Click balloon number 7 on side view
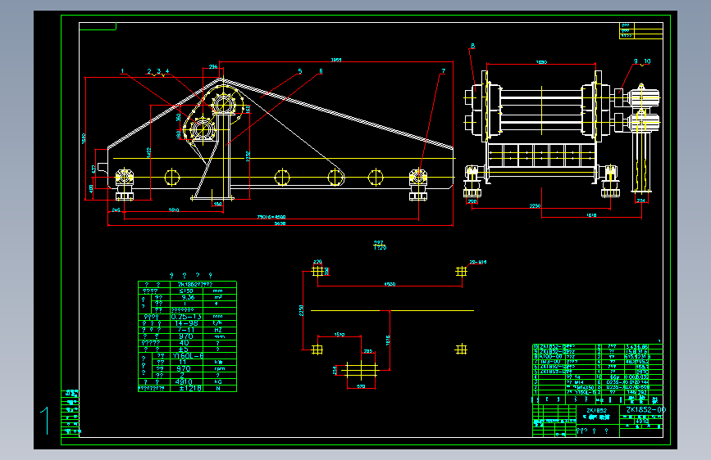711x460 pixels. tap(444, 71)
